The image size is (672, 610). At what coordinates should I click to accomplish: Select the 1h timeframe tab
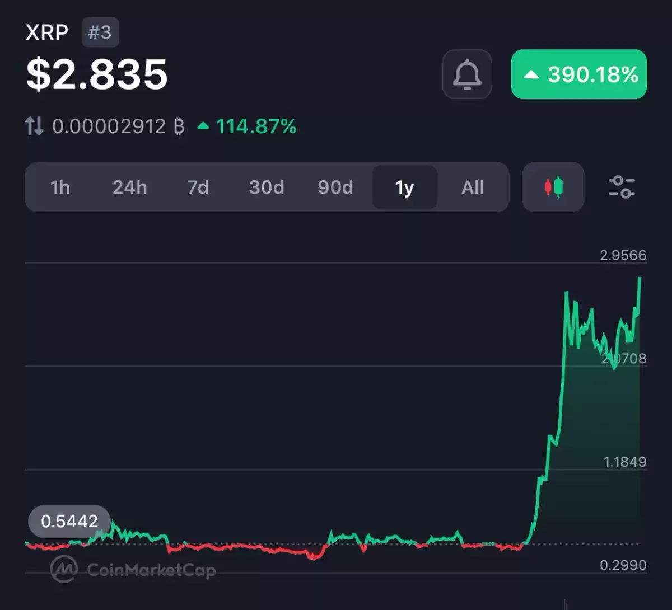(60, 187)
